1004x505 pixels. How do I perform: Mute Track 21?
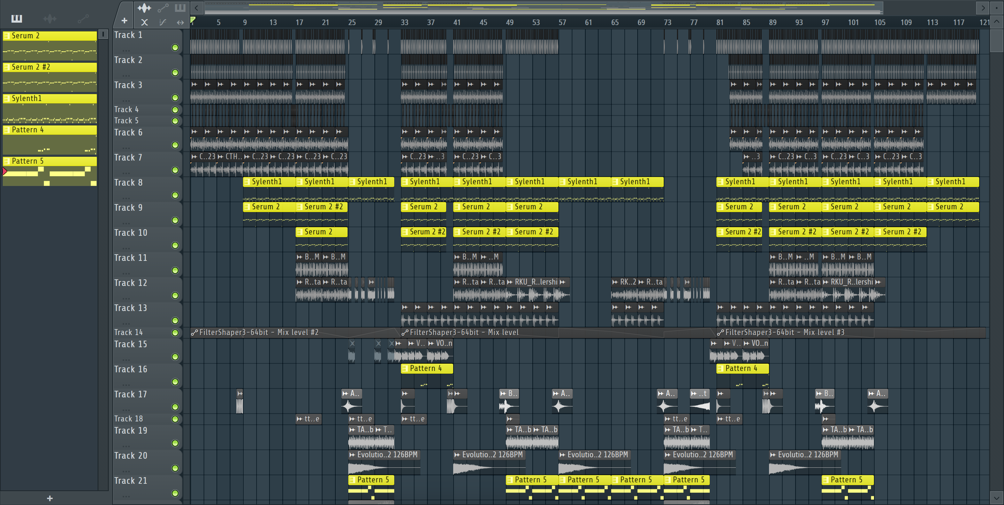[x=175, y=493]
